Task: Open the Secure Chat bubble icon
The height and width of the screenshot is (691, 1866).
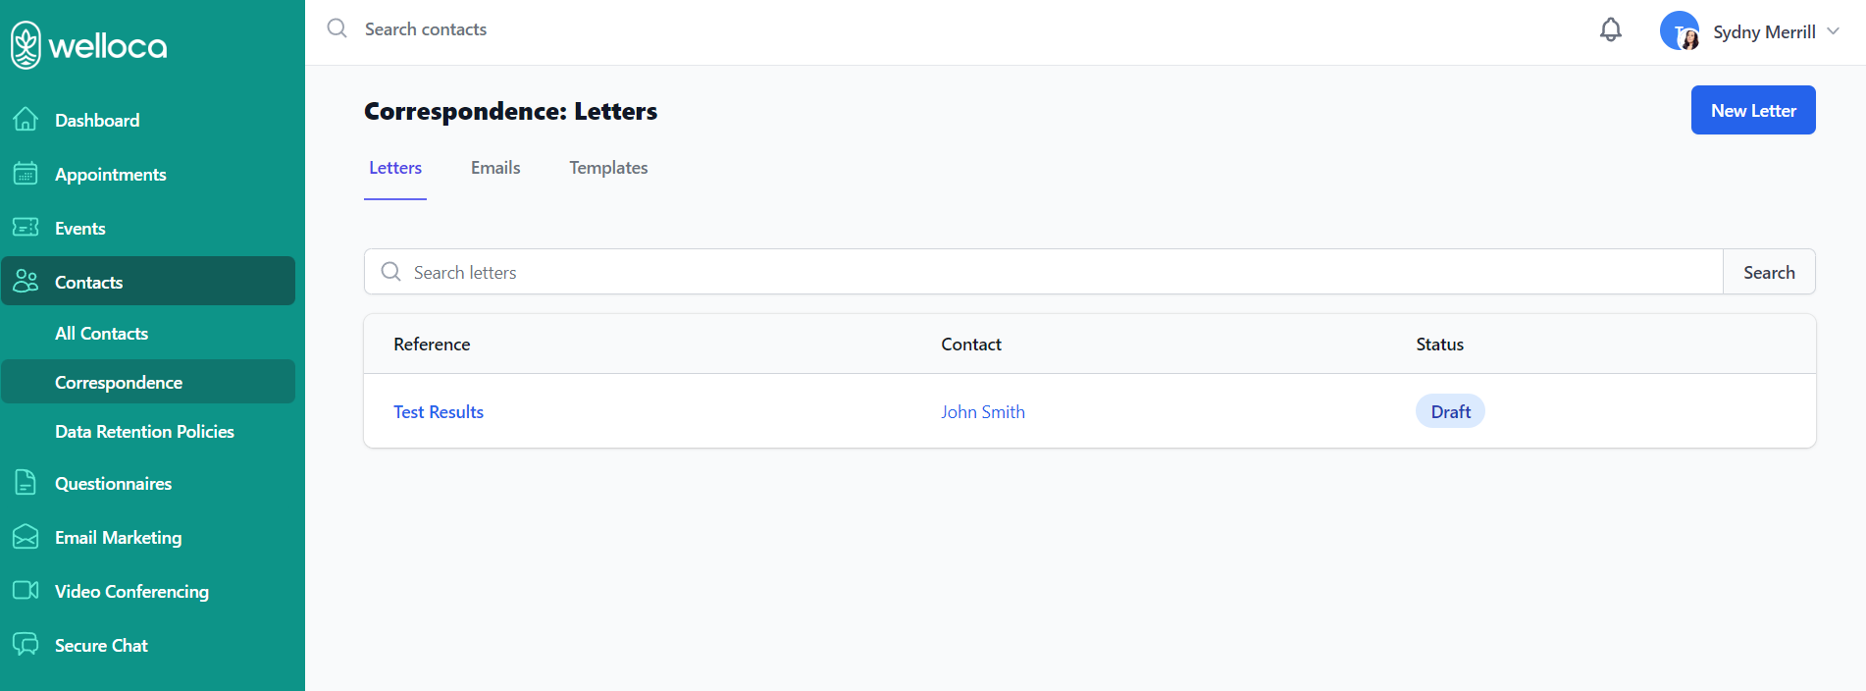Action: click(26, 645)
